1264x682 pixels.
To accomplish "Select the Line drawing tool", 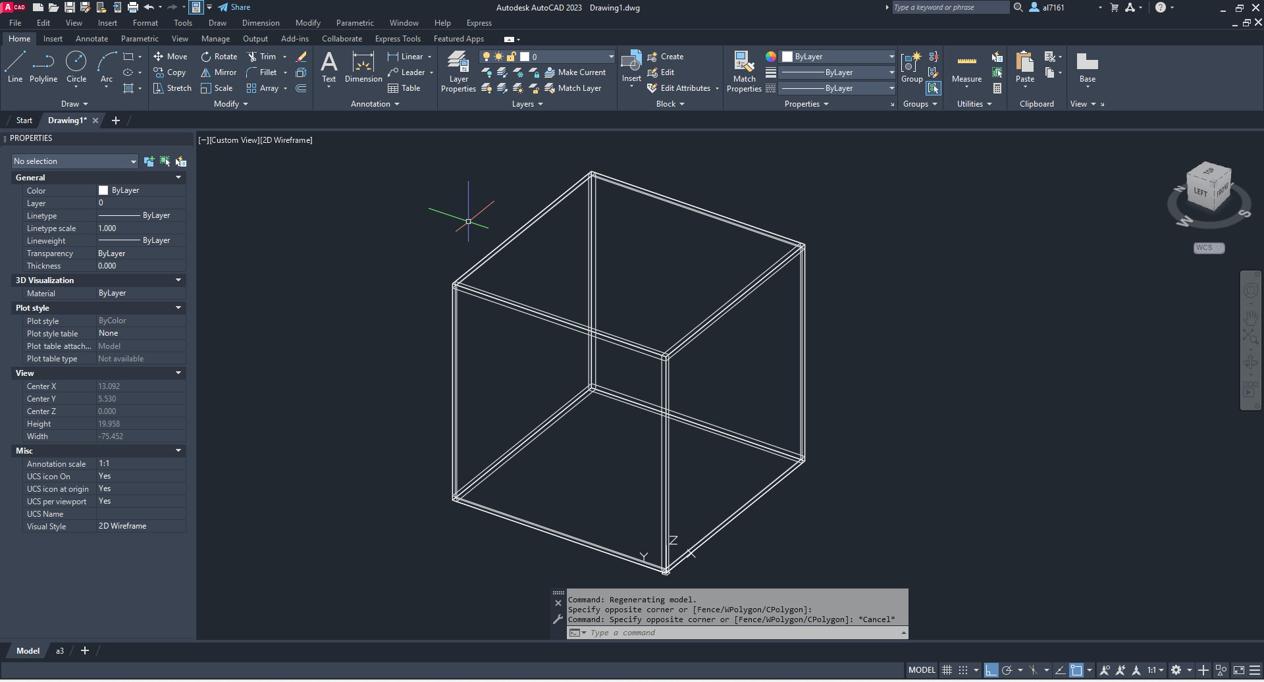I will pos(15,67).
